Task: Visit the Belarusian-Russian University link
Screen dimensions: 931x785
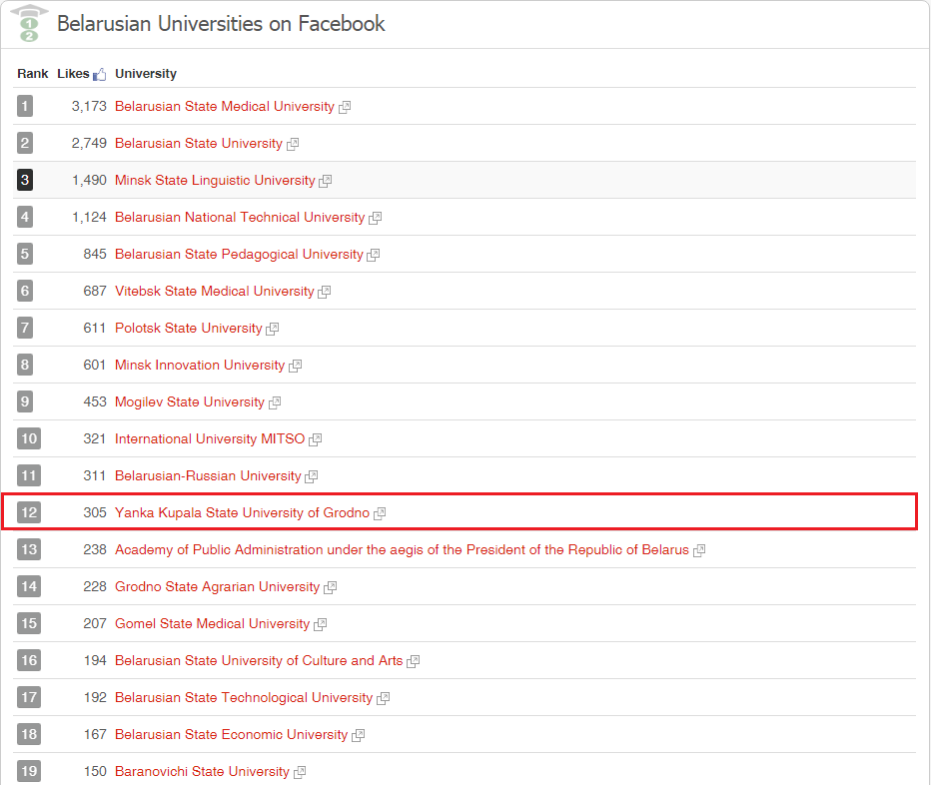Action: [x=209, y=475]
